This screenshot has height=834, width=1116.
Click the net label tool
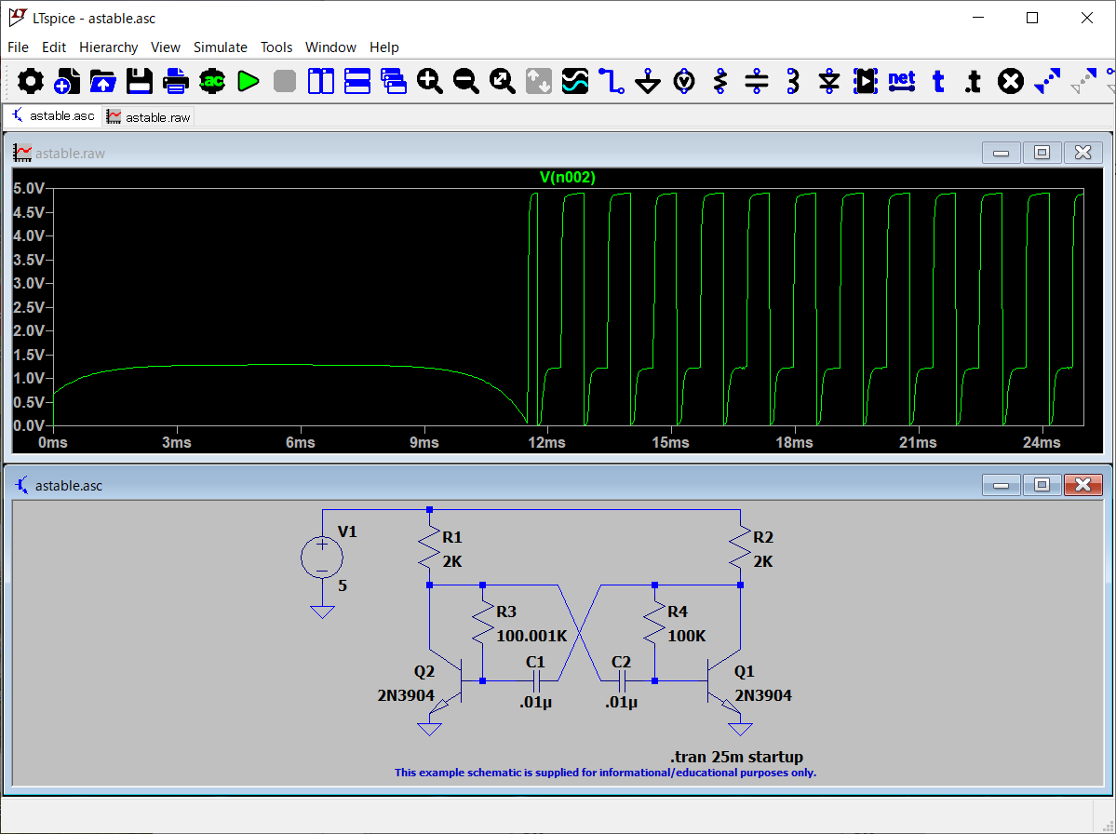[x=901, y=82]
